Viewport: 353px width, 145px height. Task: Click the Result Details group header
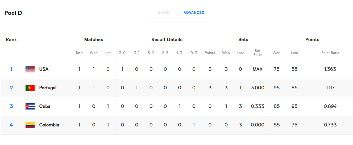point(167,40)
